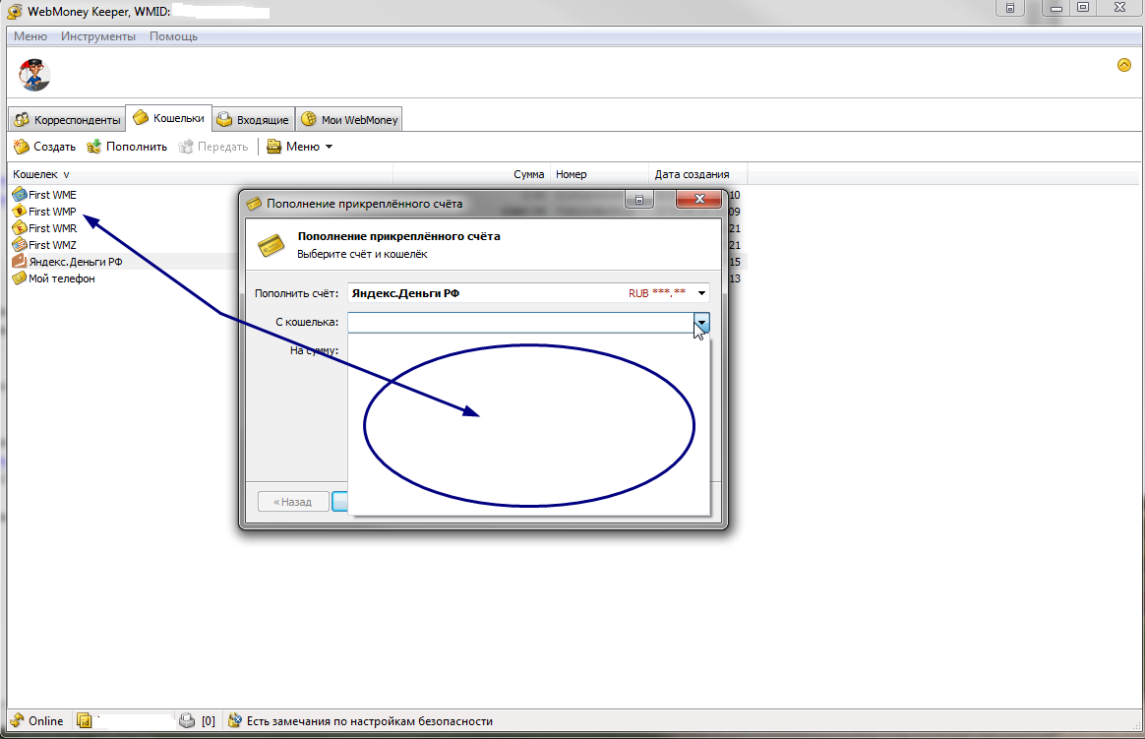Viewport: 1145px width, 739px height.
Task: Select the First WME wallet icon
Action: (x=20, y=194)
